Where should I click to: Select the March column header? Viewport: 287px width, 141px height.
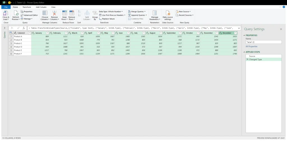pyautogui.click(x=76, y=33)
